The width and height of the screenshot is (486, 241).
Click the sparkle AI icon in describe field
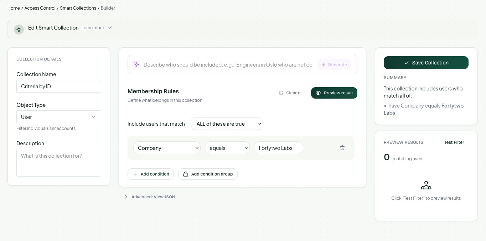pos(136,64)
